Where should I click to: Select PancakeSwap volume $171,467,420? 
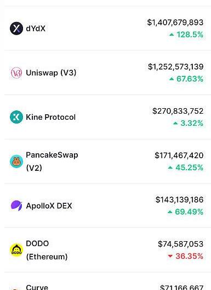179,155
